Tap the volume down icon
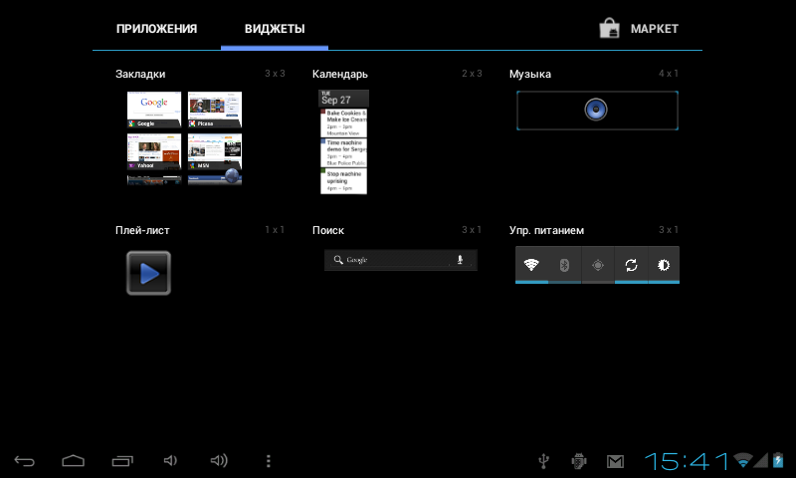This screenshot has width=796, height=478. [x=170, y=461]
